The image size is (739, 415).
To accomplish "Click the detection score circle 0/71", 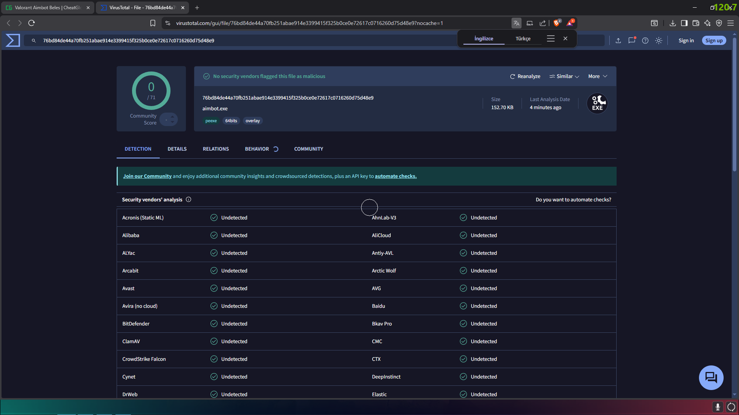I will point(151,91).
